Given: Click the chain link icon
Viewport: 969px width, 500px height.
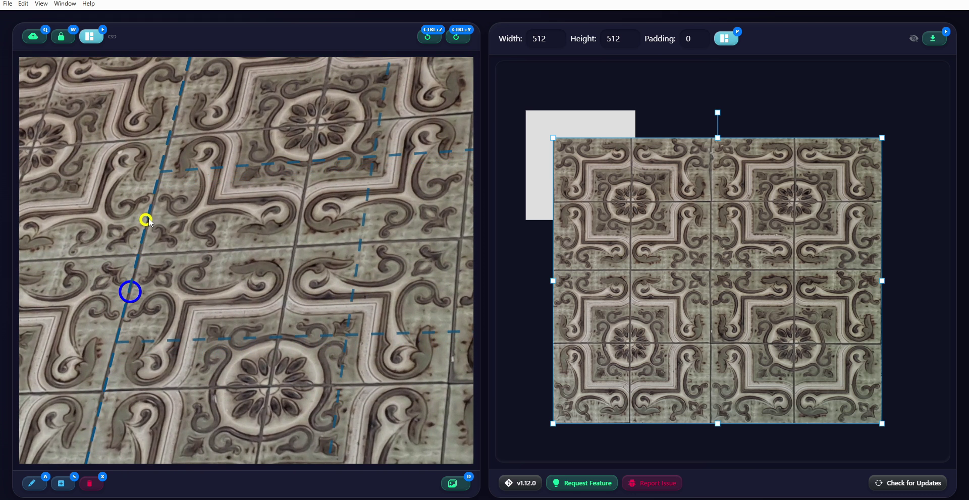Looking at the screenshot, I should (112, 36).
